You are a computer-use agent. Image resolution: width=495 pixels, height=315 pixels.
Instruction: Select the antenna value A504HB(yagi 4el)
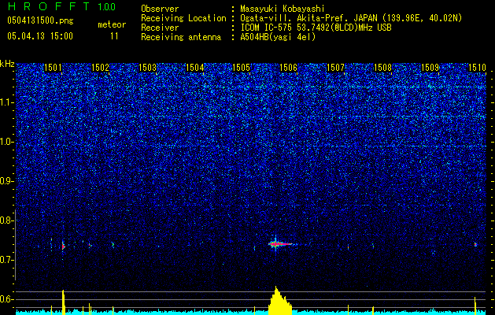[x=278, y=37]
